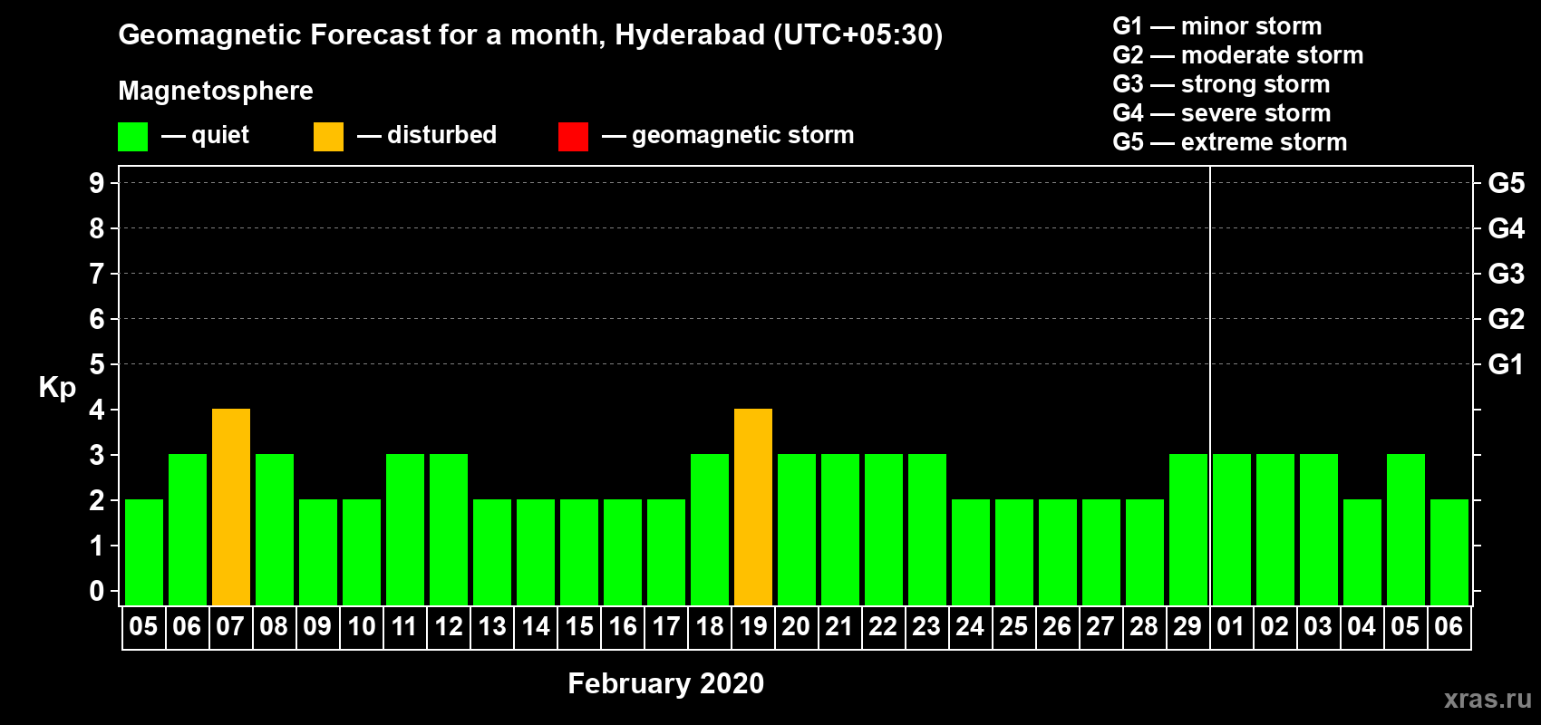Click date cell 15 on the axis
The height and width of the screenshot is (725, 1541).
click(x=579, y=627)
